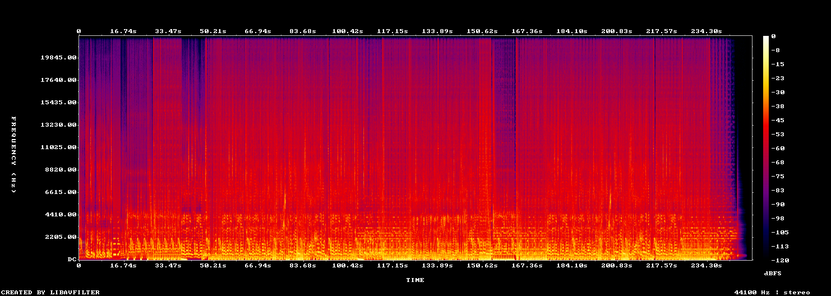Click the -8 value on dBFS scale

tap(775, 50)
